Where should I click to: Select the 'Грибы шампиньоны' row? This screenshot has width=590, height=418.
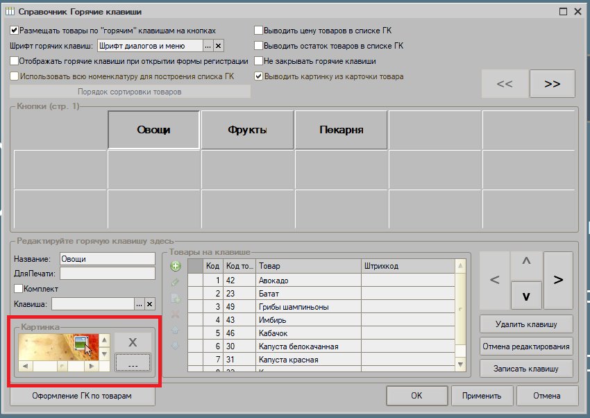coord(321,307)
